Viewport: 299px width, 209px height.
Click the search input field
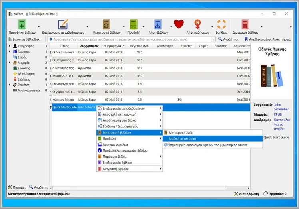click(132, 39)
